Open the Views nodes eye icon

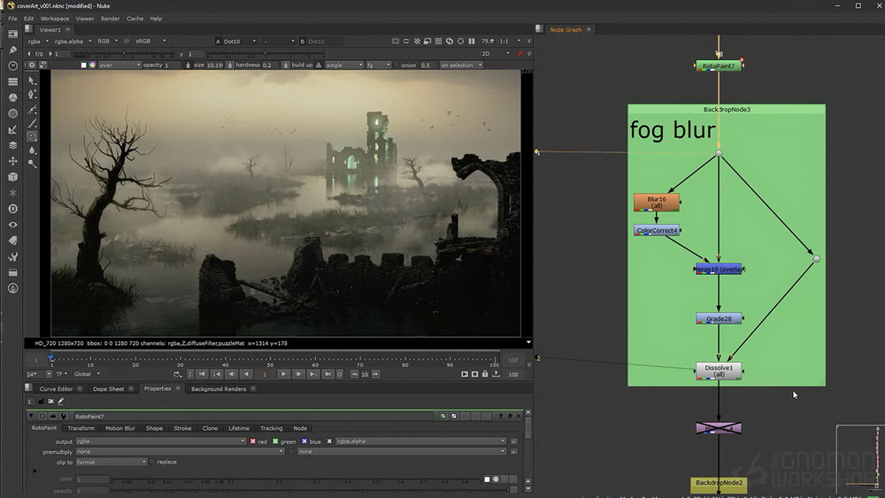[x=12, y=225]
